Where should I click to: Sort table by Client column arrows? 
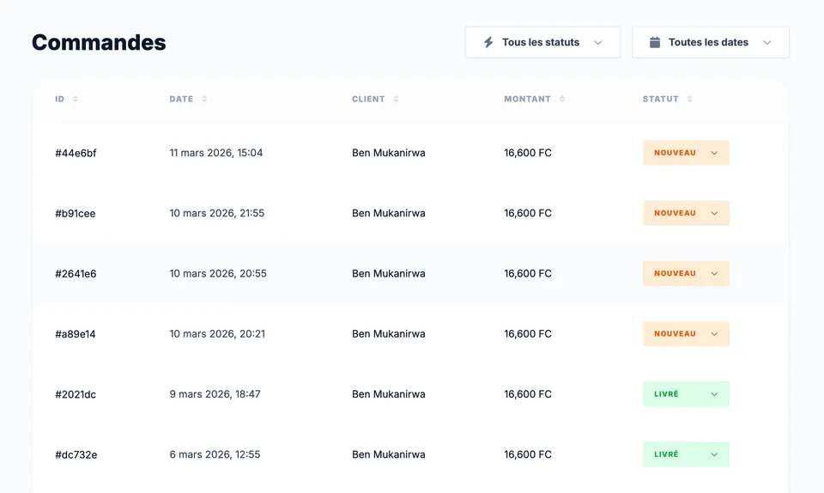point(397,99)
